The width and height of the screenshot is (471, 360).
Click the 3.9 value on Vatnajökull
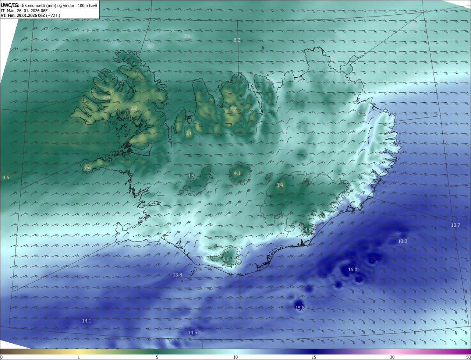click(280, 185)
